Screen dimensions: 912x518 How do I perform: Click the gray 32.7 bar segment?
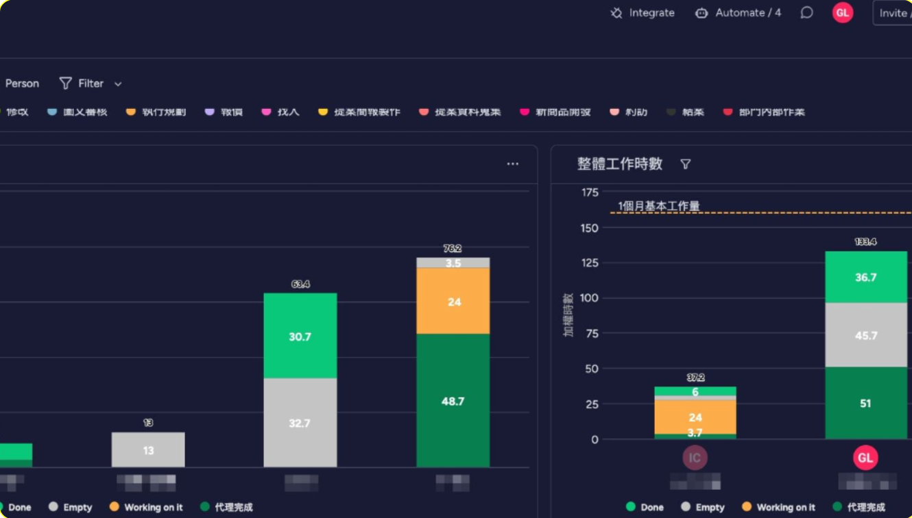[300, 423]
